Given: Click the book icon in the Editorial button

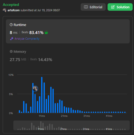Looking at the screenshot, I should click(86, 7).
